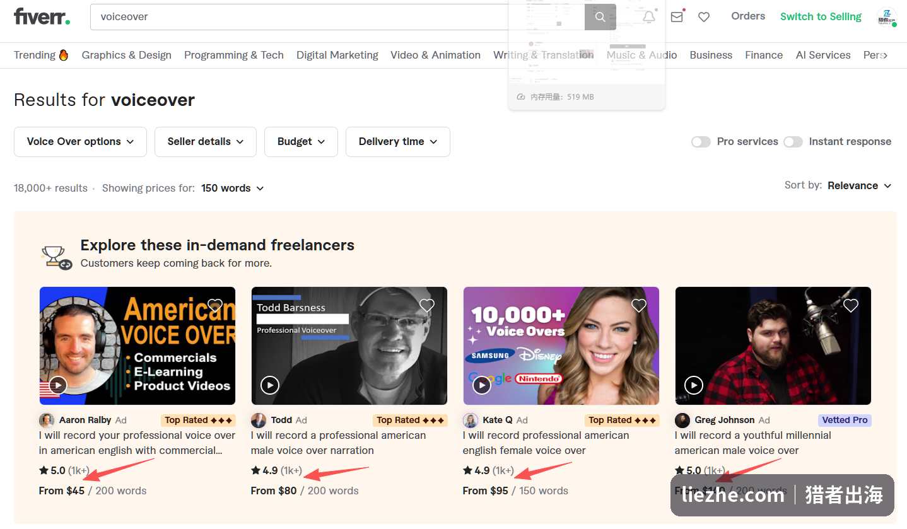Expand the Voice Over options dropdown
Viewport: 907px width, 529px height.
pos(80,142)
